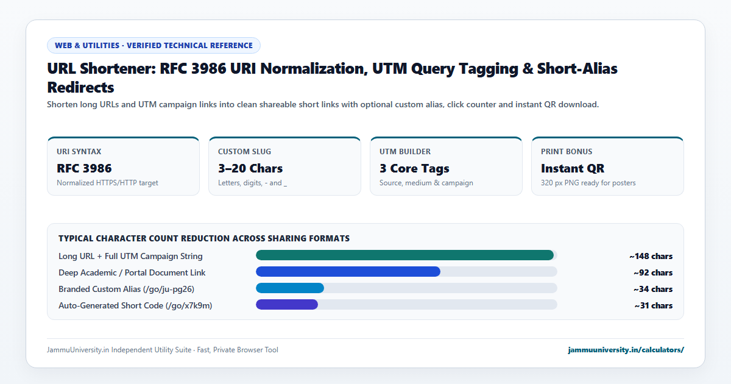Click the '~34 chars' value
Screen dimensions: 731x384
click(653, 289)
